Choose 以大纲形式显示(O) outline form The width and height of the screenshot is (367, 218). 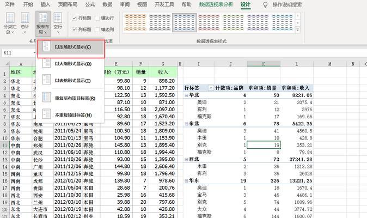tap(71, 64)
